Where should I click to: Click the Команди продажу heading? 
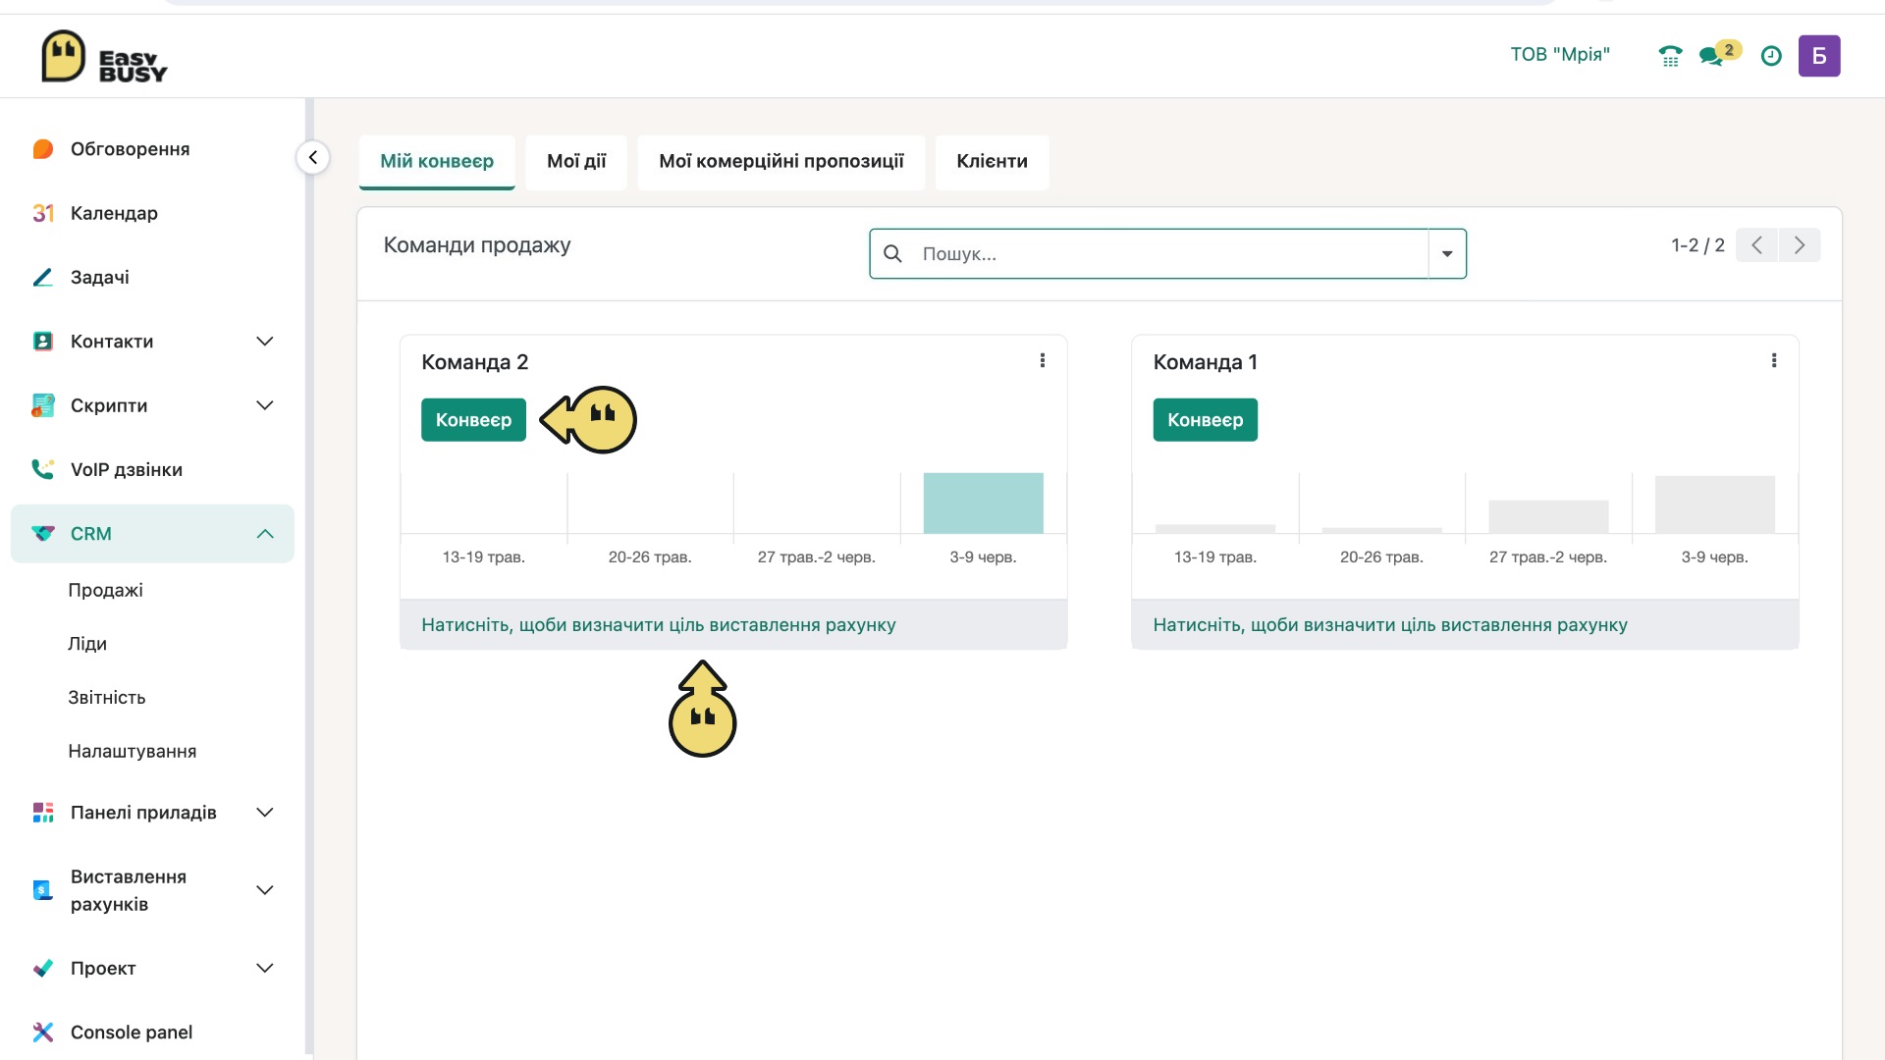[477, 245]
